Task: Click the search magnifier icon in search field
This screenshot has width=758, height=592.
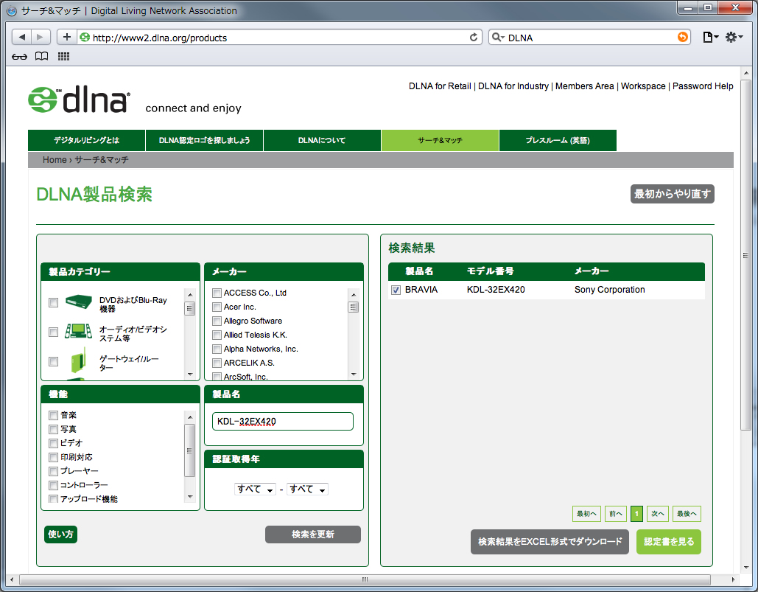Action: click(497, 38)
